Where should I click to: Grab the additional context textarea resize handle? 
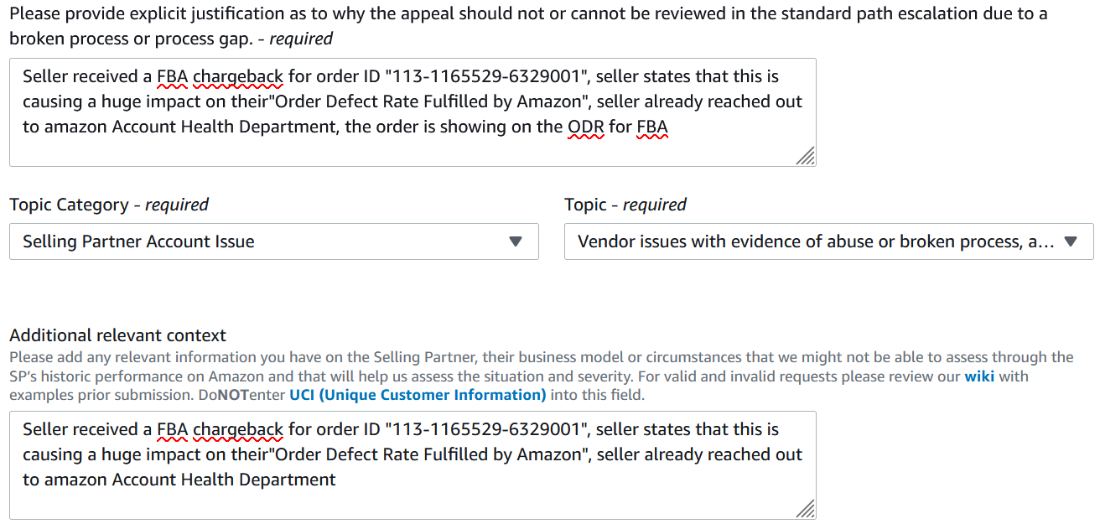[805, 509]
